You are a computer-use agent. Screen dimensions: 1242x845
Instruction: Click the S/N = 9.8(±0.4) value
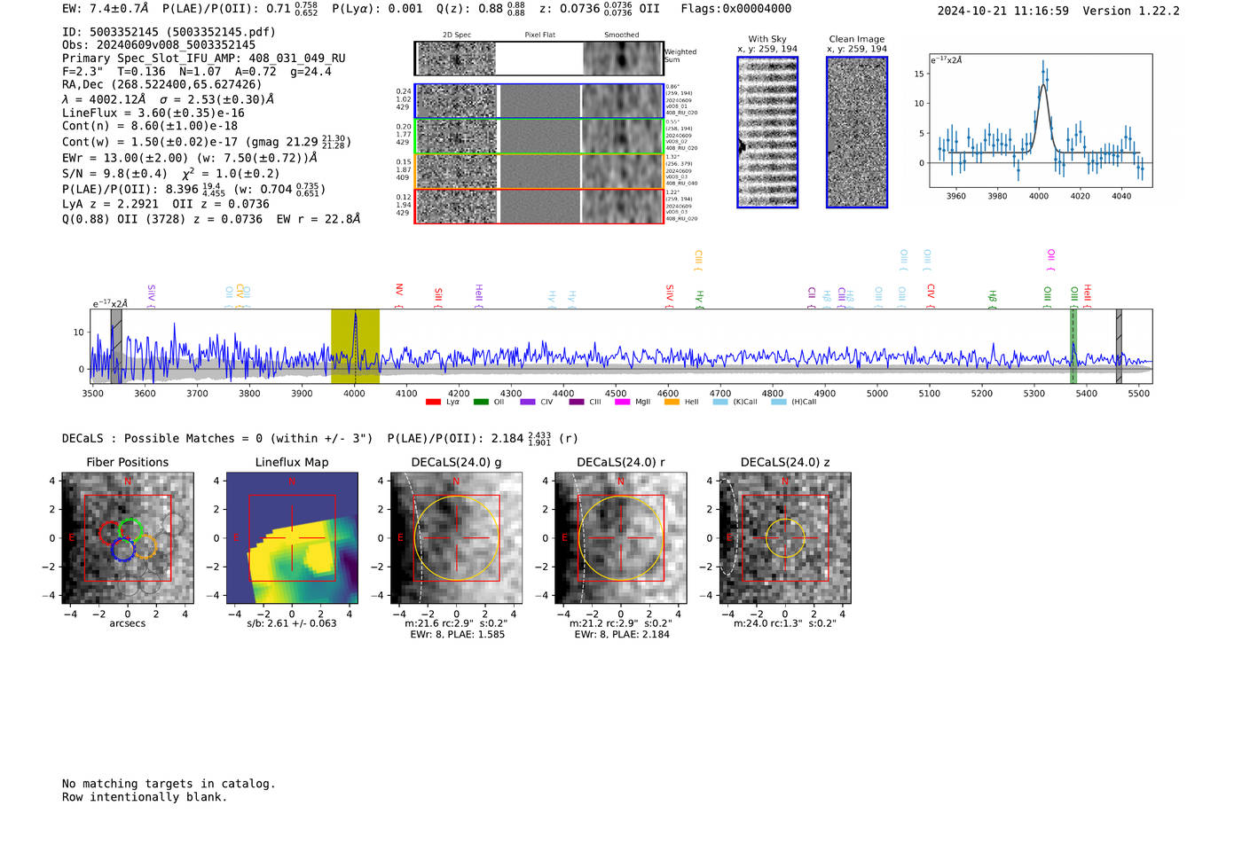115,174
